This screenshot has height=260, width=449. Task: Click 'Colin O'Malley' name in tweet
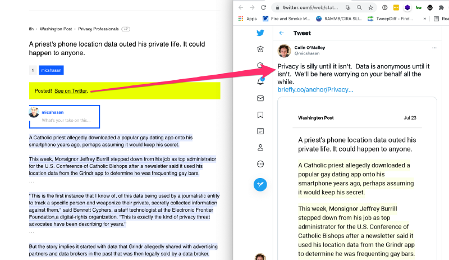(310, 48)
